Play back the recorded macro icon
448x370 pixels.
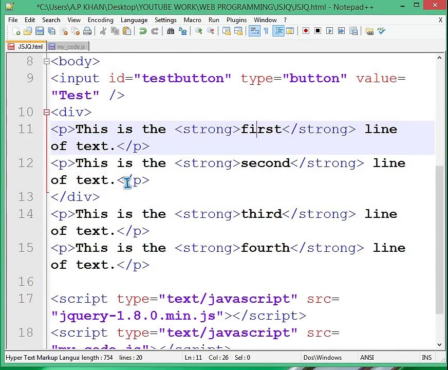coord(329,31)
